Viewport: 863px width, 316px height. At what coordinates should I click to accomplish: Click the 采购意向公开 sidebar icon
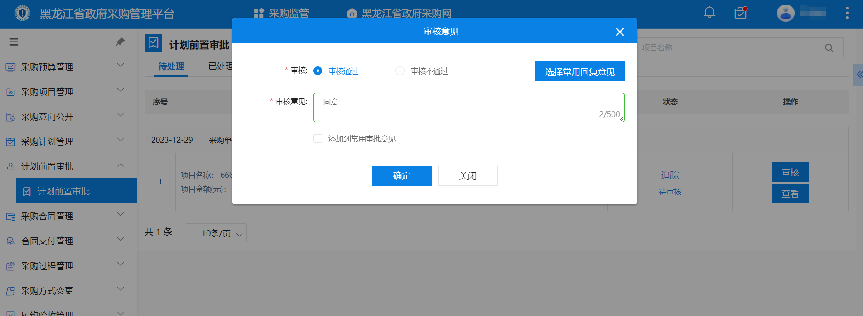[x=10, y=117]
